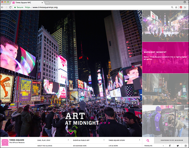The image size is (189, 148).
Task: Open the Art at Midnight headline
Action: click(x=82, y=119)
